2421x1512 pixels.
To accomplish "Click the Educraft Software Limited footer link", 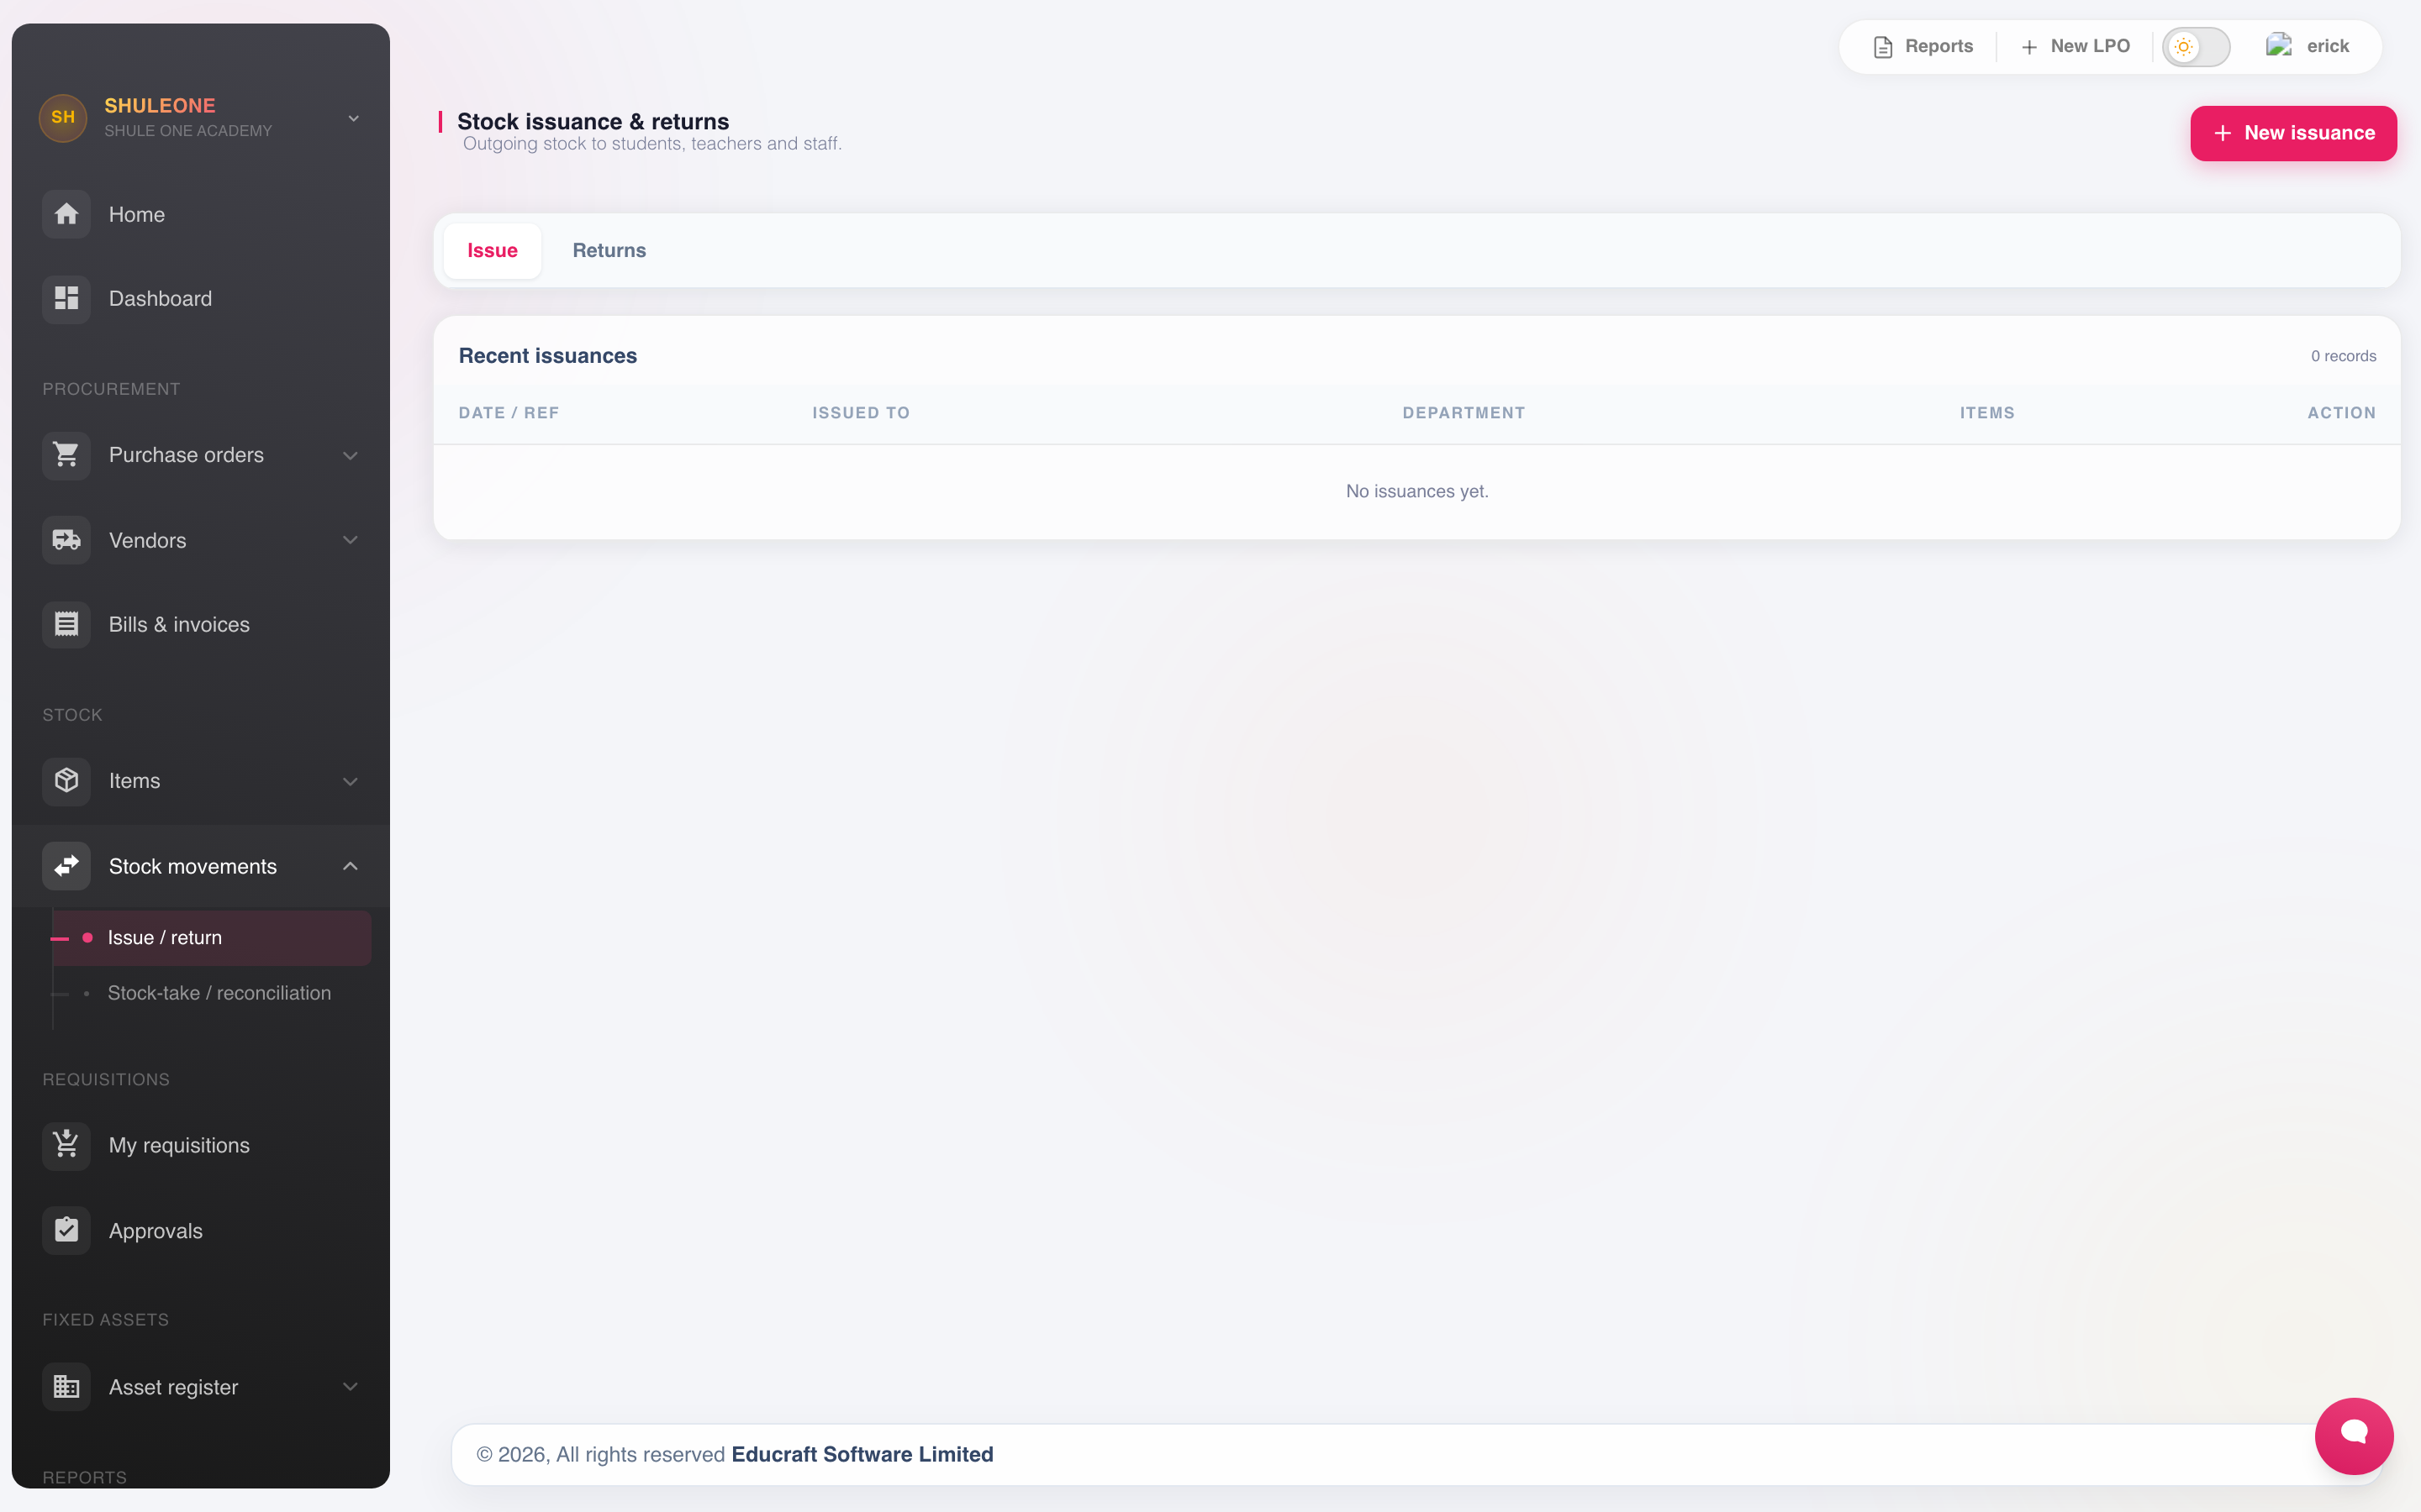I will 862,1454.
